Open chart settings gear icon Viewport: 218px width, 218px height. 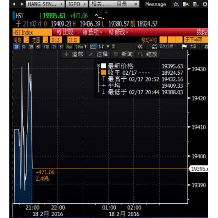click(x=206, y=47)
